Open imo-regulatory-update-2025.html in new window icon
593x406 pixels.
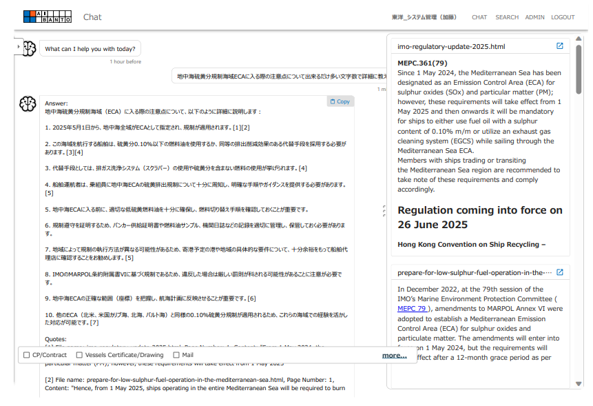click(559, 46)
